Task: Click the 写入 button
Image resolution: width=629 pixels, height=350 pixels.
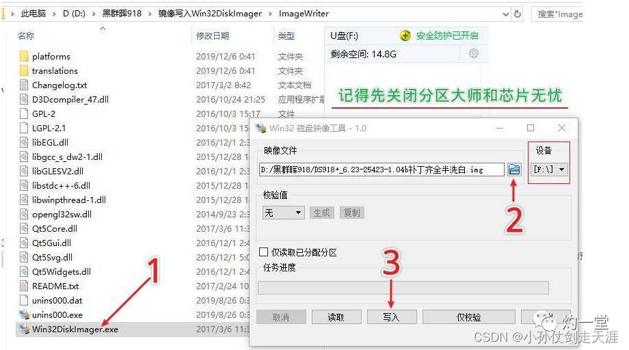Action: pyautogui.click(x=392, y=317)
